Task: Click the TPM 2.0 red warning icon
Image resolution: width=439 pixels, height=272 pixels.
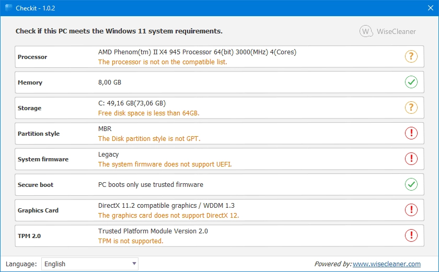Action: pos(411,235)
